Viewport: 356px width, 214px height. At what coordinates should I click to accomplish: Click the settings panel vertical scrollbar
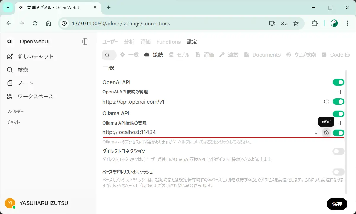(346, 132)
